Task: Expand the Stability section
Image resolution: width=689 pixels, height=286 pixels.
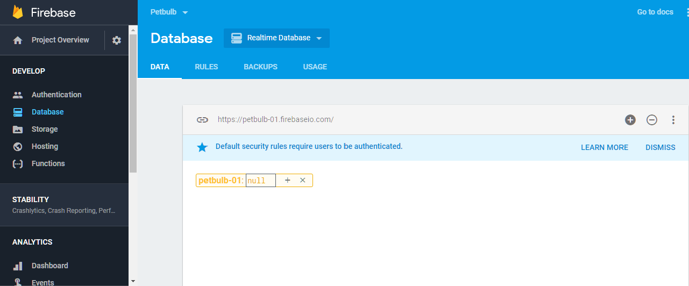Action: pos(65,205)
